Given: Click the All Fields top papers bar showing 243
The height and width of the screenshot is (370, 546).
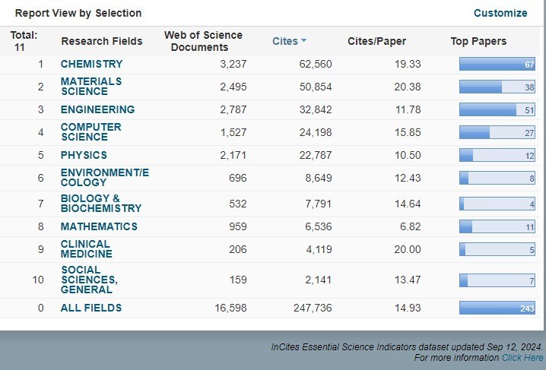Looking at the screenshot, I should pos(497,308).
